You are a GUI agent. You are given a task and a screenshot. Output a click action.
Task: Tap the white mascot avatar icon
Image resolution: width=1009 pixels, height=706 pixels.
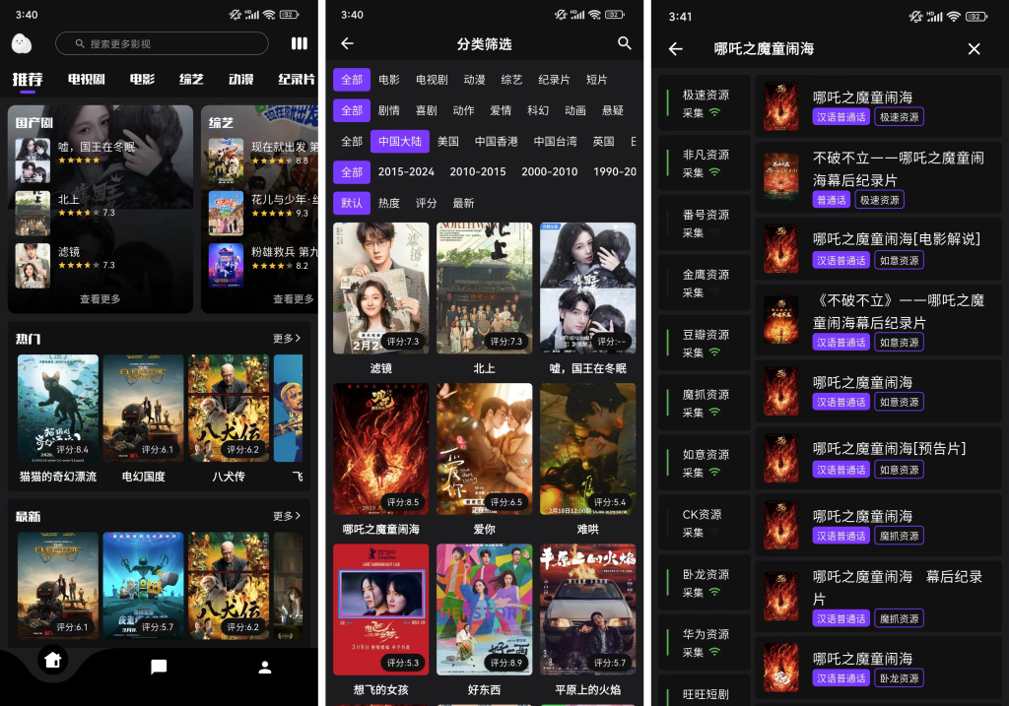coord(22,43)
